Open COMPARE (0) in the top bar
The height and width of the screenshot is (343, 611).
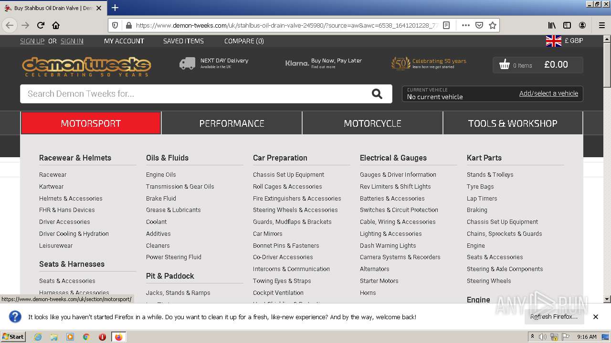244,41
